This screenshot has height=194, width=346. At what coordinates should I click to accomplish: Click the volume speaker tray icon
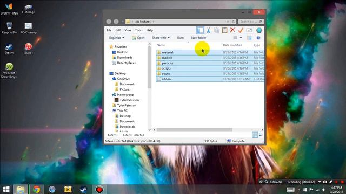pyautogui.click(x=324, y=190)
